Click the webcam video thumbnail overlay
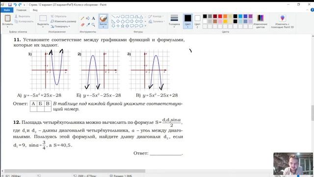This screenshot has width=314, height=177. (293, 164)
